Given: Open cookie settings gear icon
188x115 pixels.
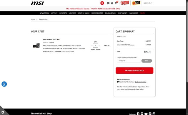Looking at the screenshot, I should pyautogui.click(x=3, y=112).
